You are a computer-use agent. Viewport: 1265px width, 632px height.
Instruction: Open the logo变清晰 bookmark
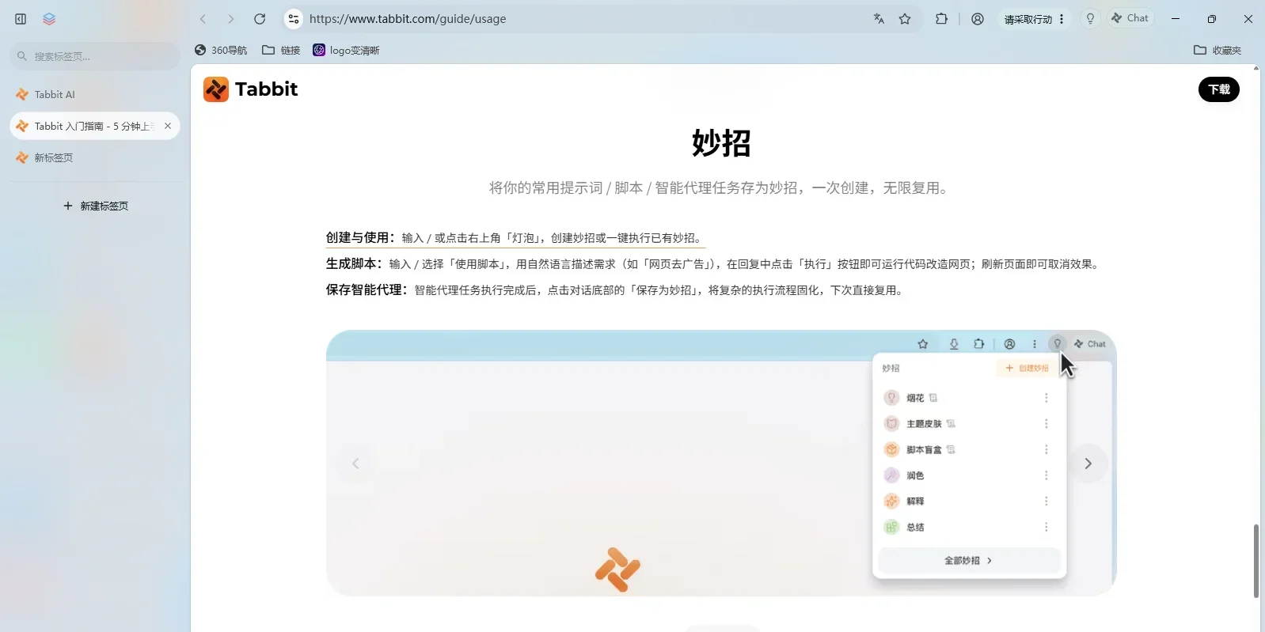click(346, 51)
